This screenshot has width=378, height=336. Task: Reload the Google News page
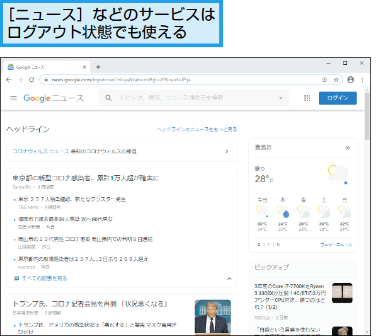[31, 79]
